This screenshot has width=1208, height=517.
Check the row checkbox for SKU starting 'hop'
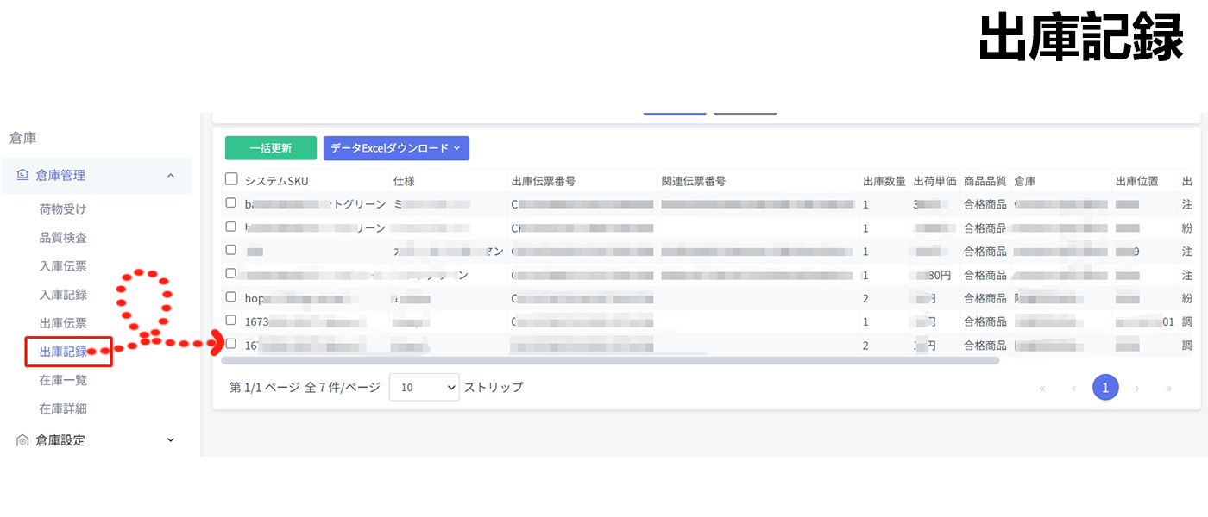230,296
